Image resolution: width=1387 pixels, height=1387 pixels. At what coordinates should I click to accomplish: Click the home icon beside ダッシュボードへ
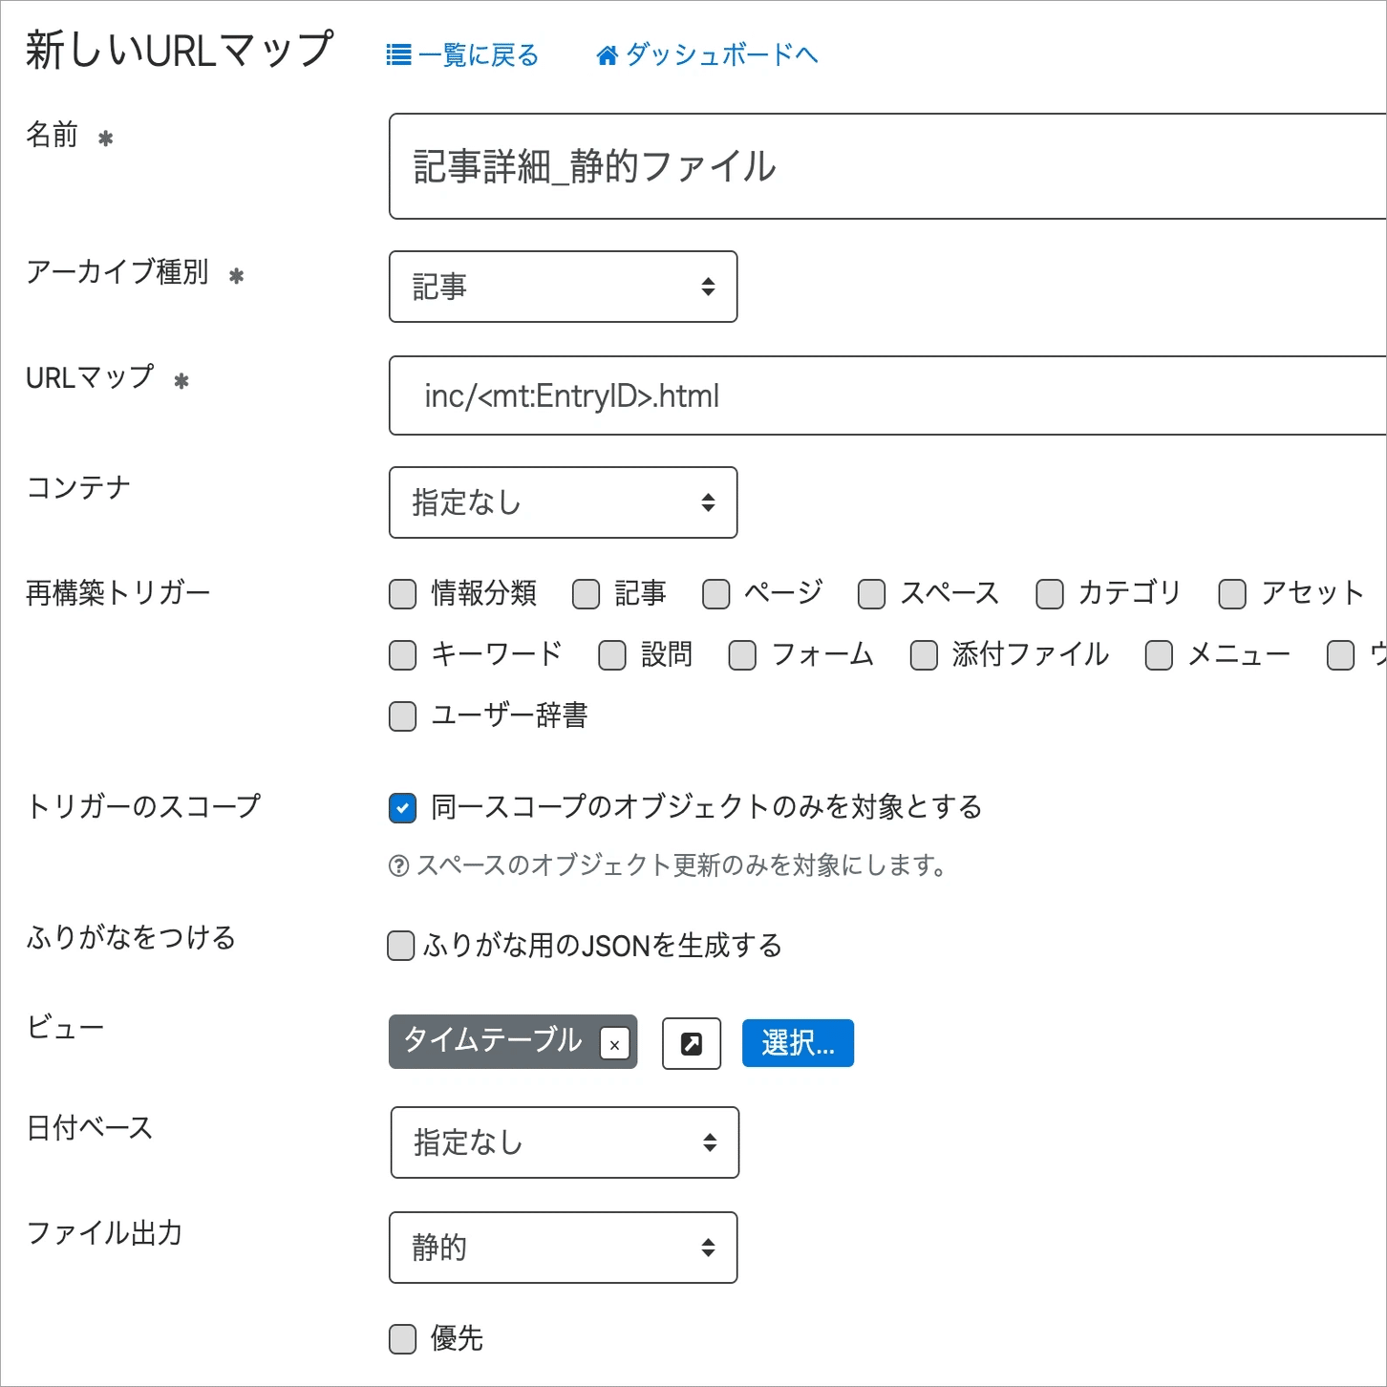click(x=606, y=54)
